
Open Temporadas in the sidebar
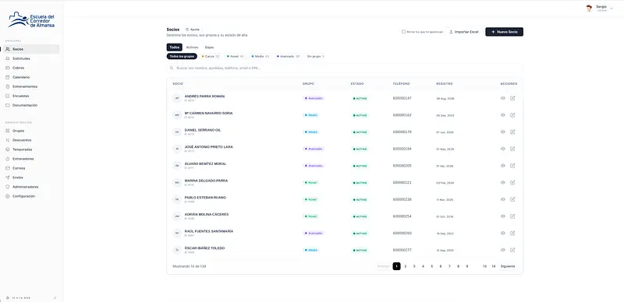32,149
